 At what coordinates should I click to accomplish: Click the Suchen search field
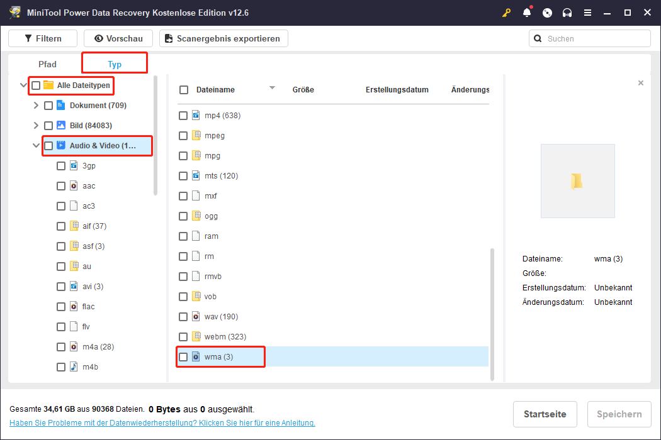pos(595,38)
